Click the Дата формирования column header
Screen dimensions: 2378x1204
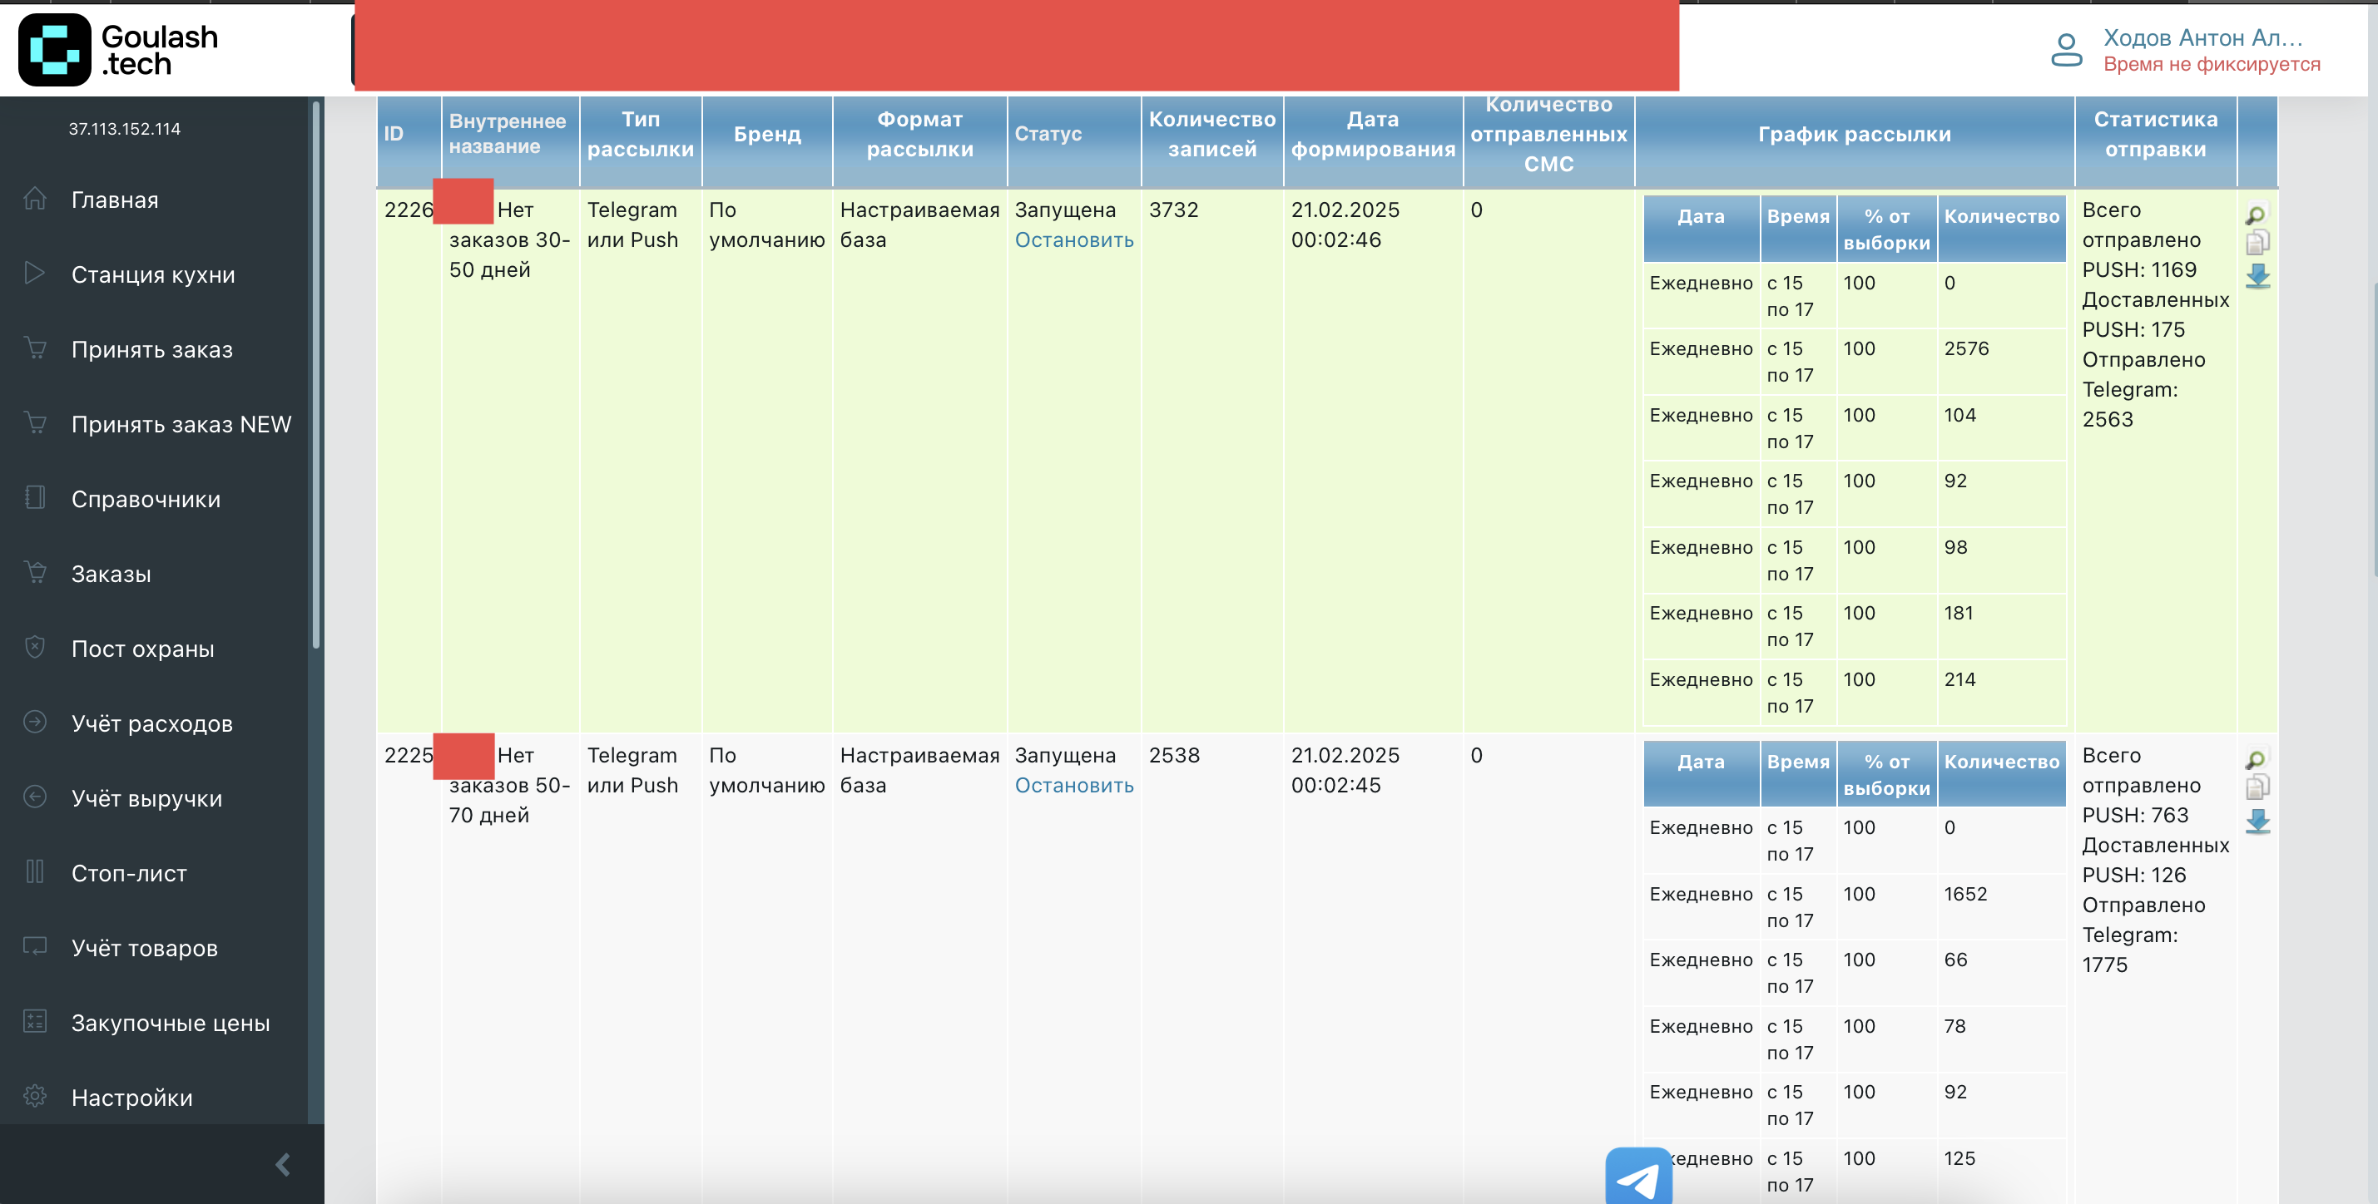pyautogui.click(x=1373, y=134)
